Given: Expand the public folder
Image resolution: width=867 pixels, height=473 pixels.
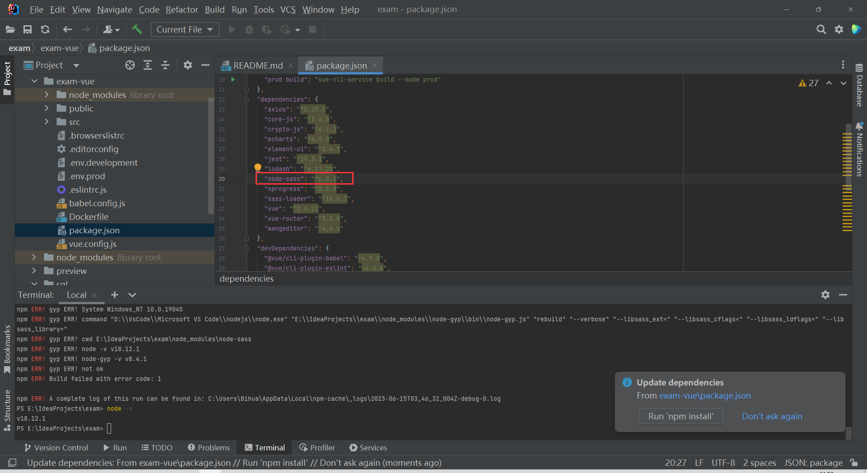Looking at the screenshot, I should [x=47, y=108].
